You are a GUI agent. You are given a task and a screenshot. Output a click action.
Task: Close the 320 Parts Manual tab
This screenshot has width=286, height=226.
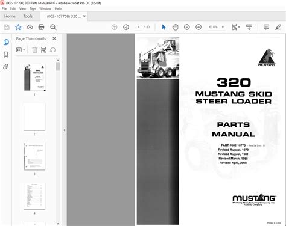84,16
